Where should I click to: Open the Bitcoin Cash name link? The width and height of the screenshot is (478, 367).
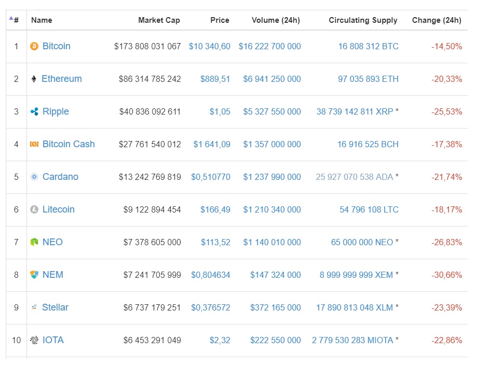tap(69, 144)
